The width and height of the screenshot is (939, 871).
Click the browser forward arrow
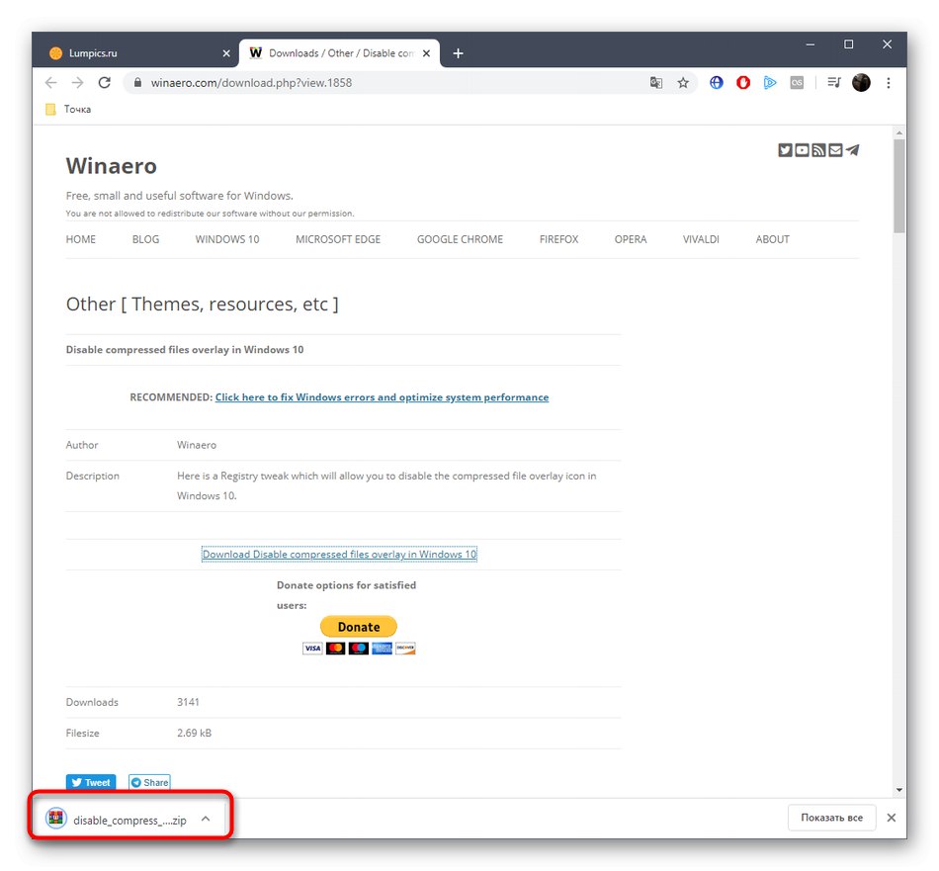77,83
